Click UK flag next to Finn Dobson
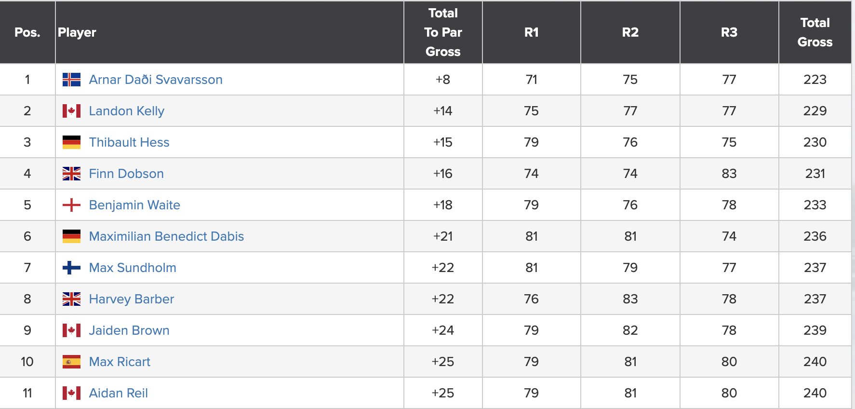This screenshot has width=855, height=409. [x=71, y=174]
